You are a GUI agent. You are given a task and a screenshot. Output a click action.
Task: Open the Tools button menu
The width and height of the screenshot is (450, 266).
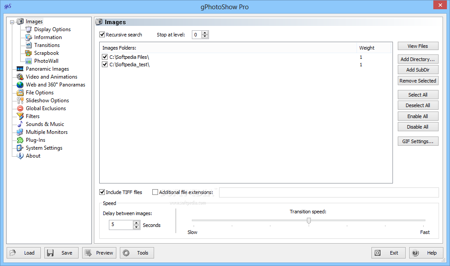point(137,253)
